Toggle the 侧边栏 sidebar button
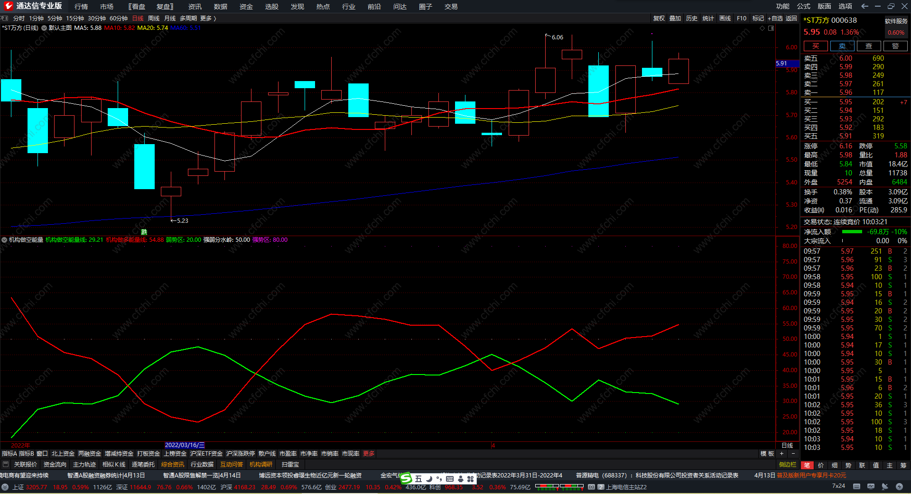Screen dimensions: 911x494 click(x=788, y=465)
